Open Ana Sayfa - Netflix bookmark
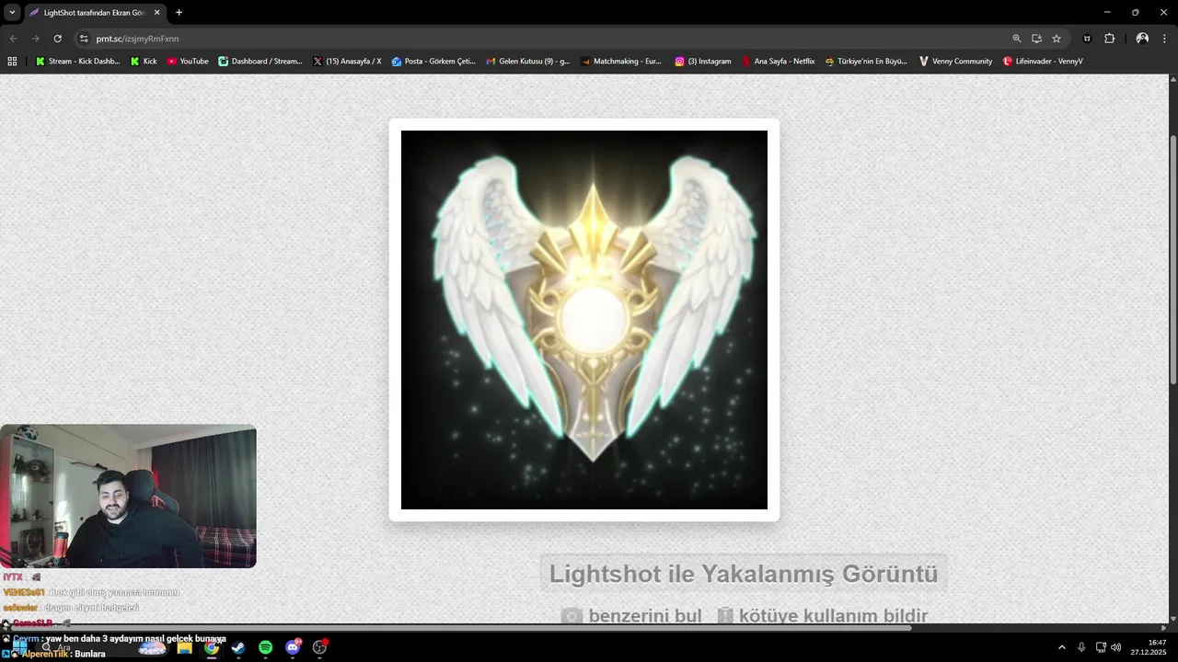Viewport: 1178px width, 662px height. [779, 62]
